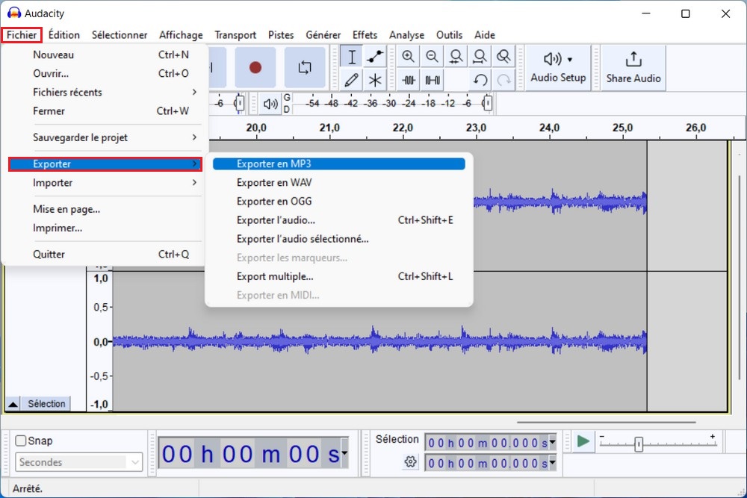Select the Selection (I-beam) tool
Screen dimensions: 747x498
click(352, 57)
